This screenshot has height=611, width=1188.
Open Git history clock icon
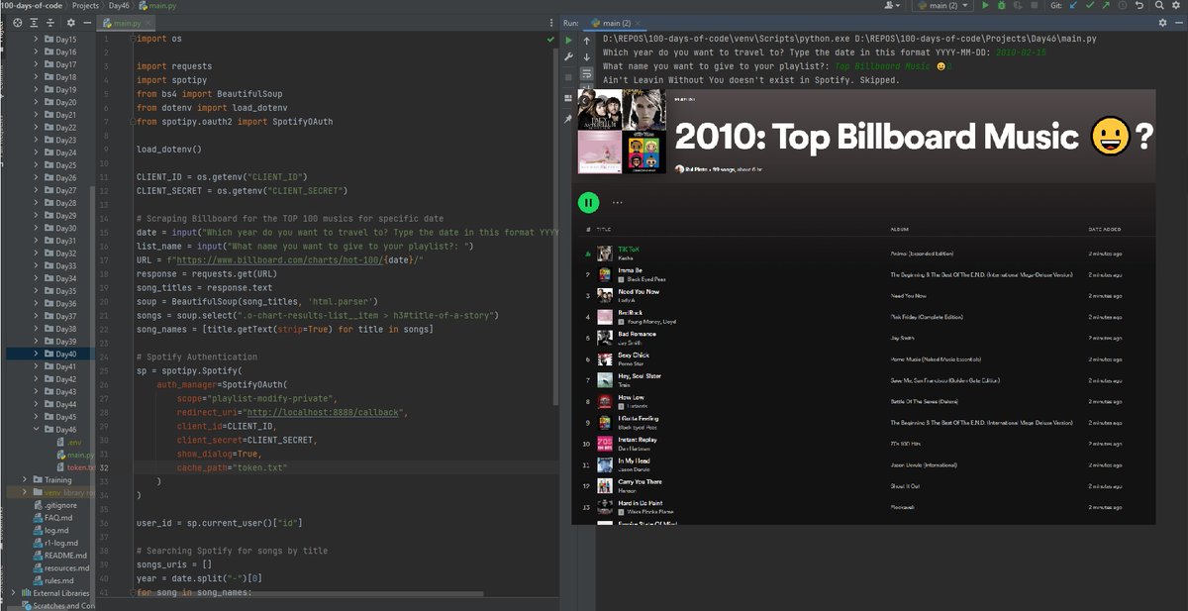pyautogui.click(x=1124, y=6)
